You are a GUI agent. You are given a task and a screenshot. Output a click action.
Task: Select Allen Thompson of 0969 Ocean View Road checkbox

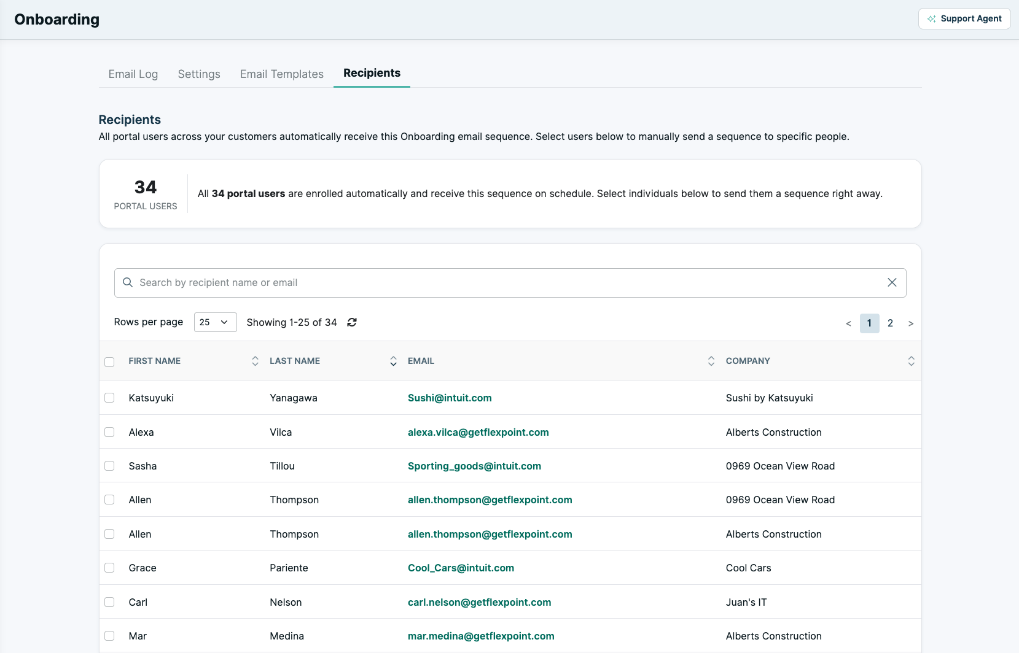(x=109, y=500)
